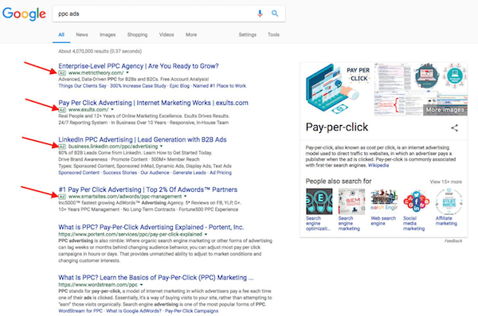Viewport: 478px width, 316px height.
Task: Click the Feedback link under knowledge panel
Action: coord(453,240)
